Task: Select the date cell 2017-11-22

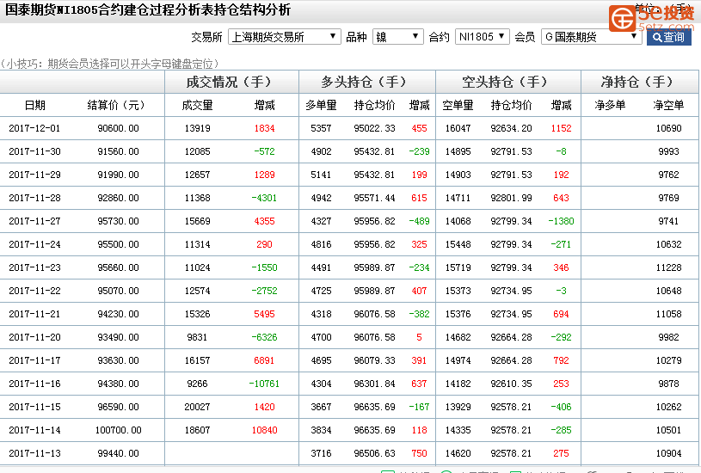Action: (34, 291)
